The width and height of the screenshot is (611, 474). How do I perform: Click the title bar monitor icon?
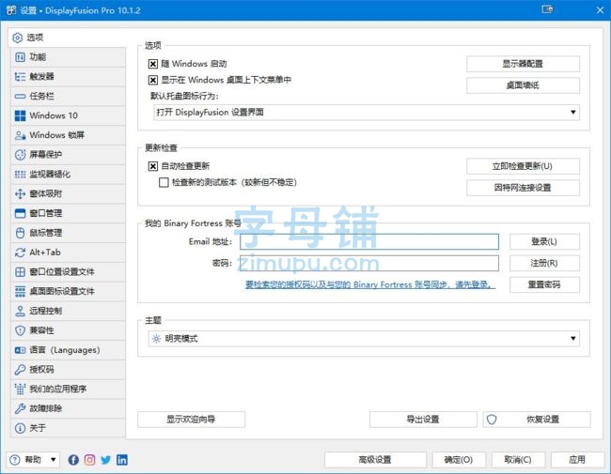(x=547, y=9)
